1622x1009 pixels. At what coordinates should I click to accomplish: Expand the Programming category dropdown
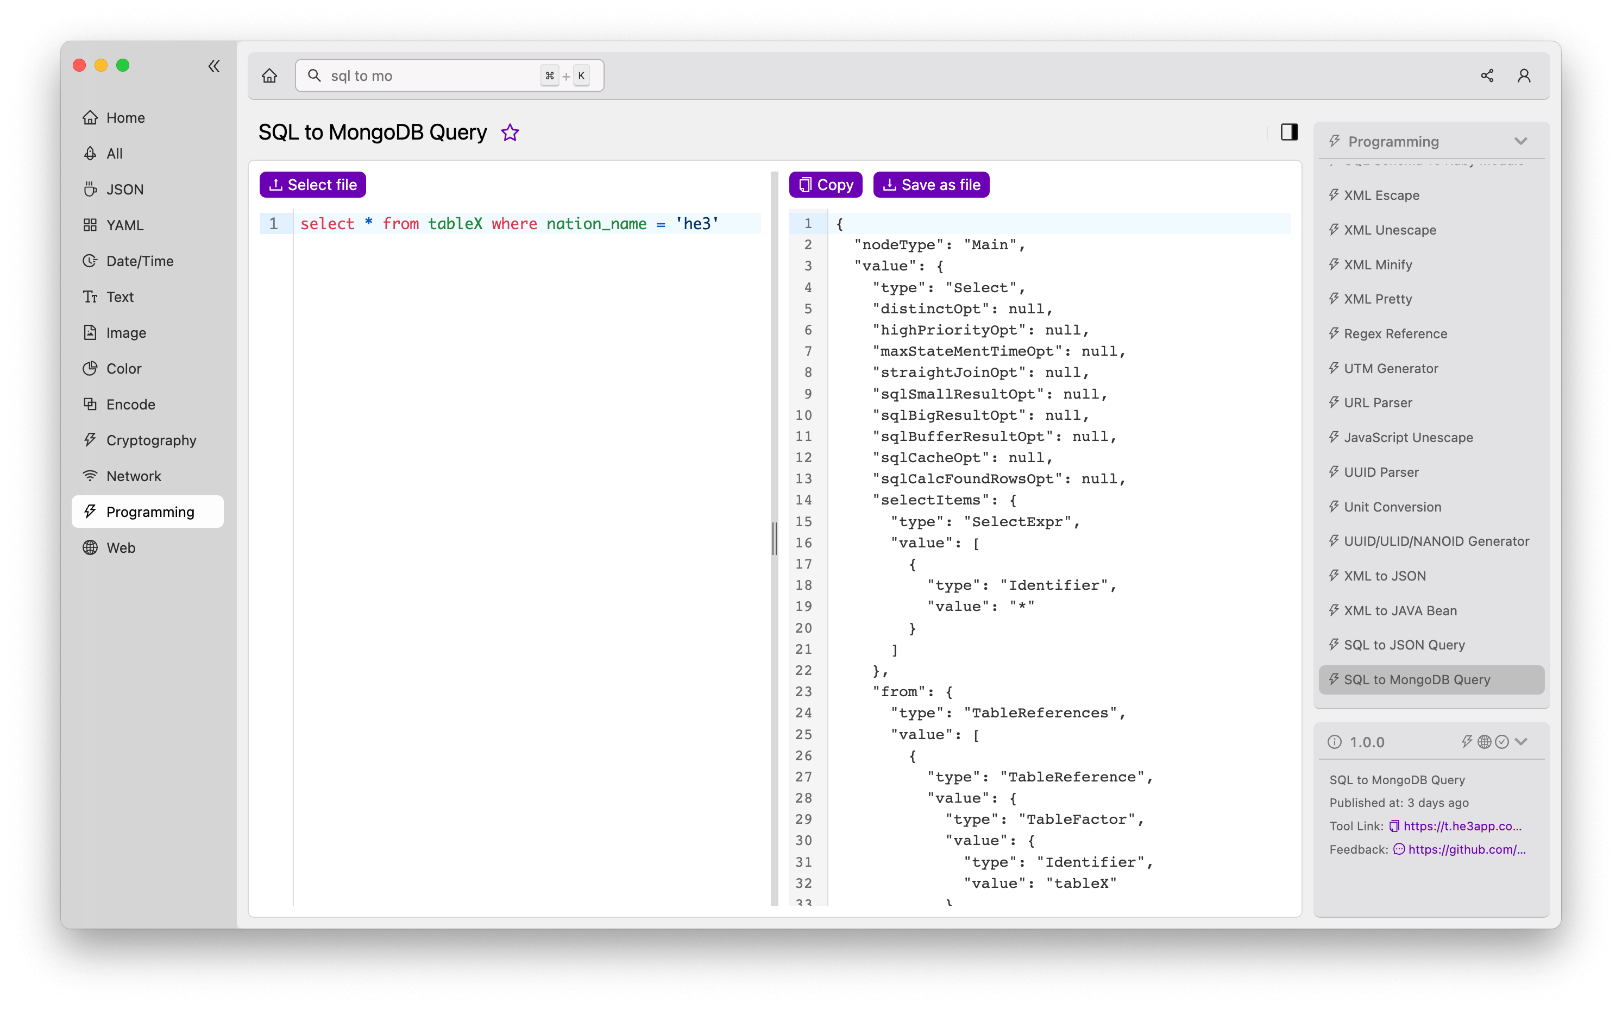[1523, 141]
